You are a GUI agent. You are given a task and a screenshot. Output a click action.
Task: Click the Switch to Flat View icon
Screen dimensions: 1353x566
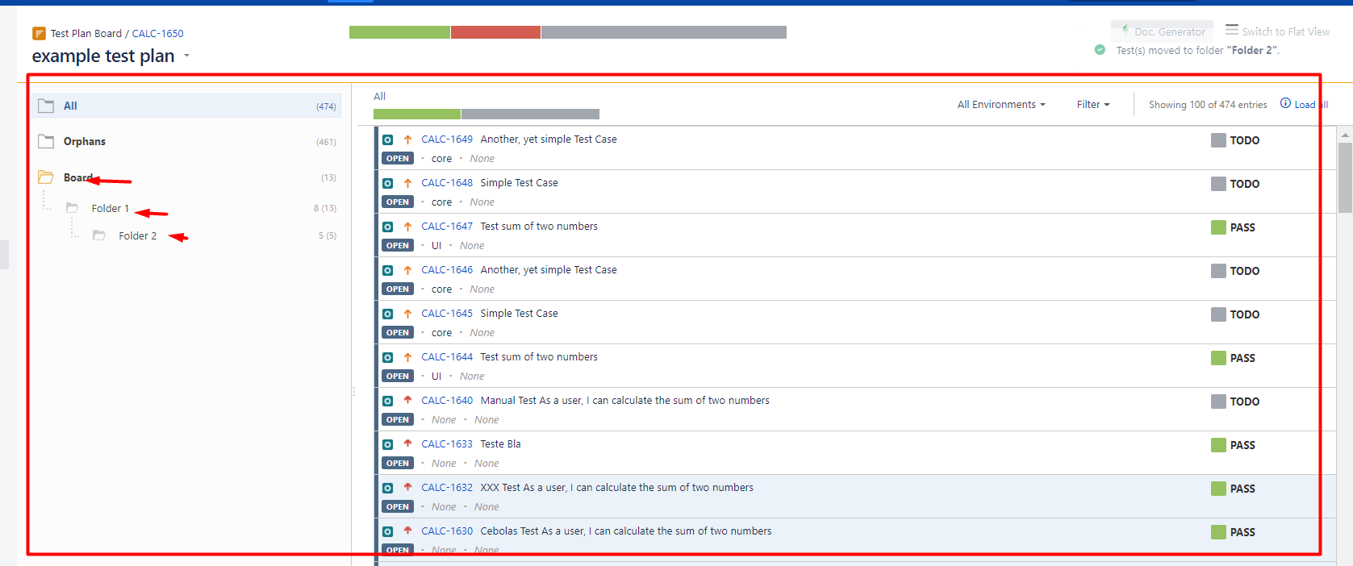pos(1231,30)
